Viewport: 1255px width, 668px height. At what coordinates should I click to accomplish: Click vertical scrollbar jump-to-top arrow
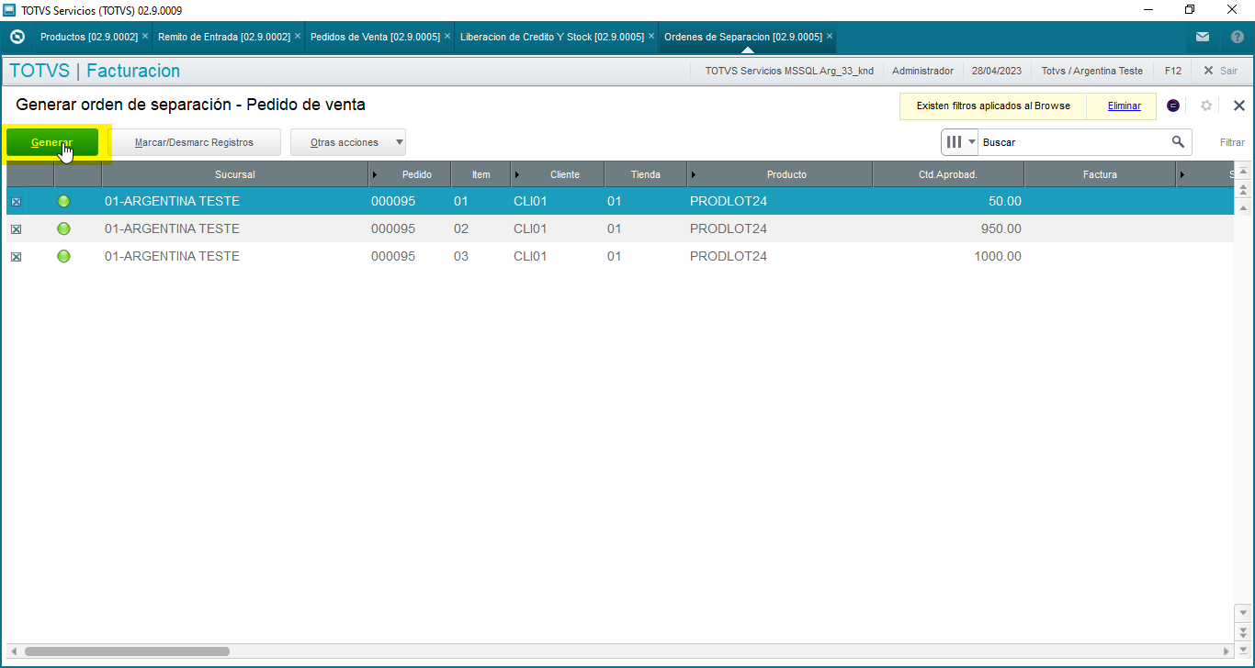(x=1243, y=172)
